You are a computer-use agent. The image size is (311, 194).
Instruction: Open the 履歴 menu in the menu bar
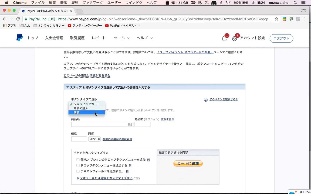75,3
